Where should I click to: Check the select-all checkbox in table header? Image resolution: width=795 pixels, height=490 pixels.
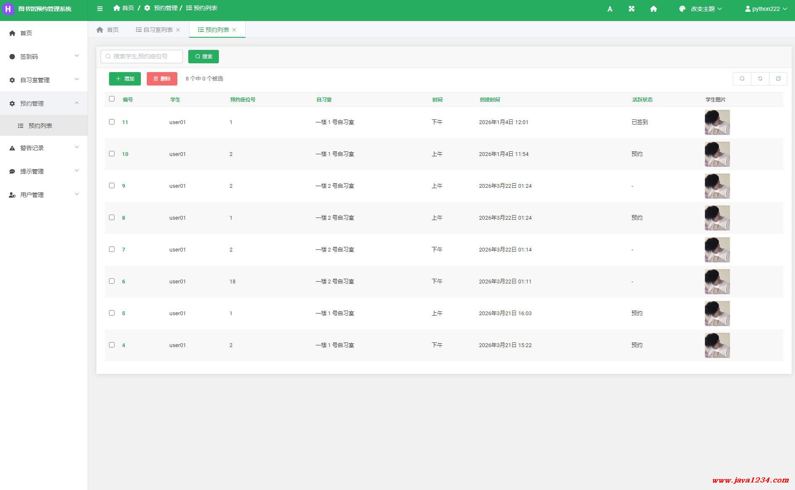point(112,99)
